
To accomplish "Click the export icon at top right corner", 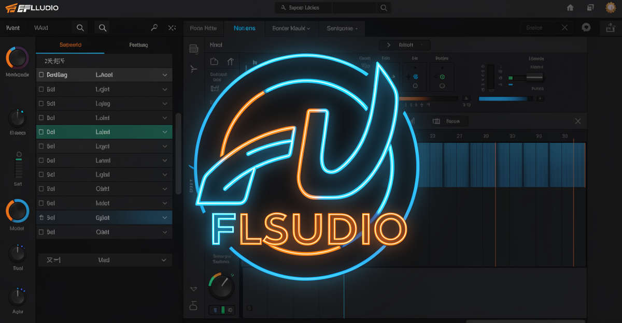I will click(x=610, y=28).
